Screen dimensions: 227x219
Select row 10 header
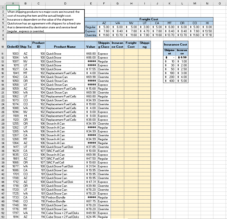[3, 45]
